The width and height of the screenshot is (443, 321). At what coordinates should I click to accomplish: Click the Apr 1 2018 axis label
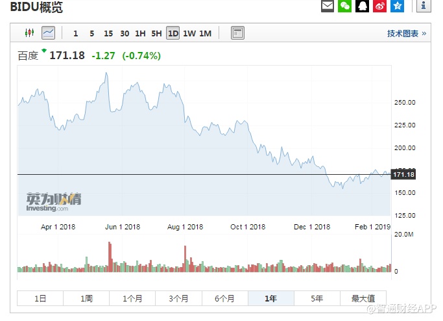[x=58, y=227]
